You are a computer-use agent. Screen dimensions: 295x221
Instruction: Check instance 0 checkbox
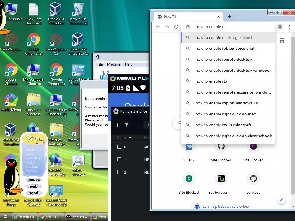click(x=119, y=147)
